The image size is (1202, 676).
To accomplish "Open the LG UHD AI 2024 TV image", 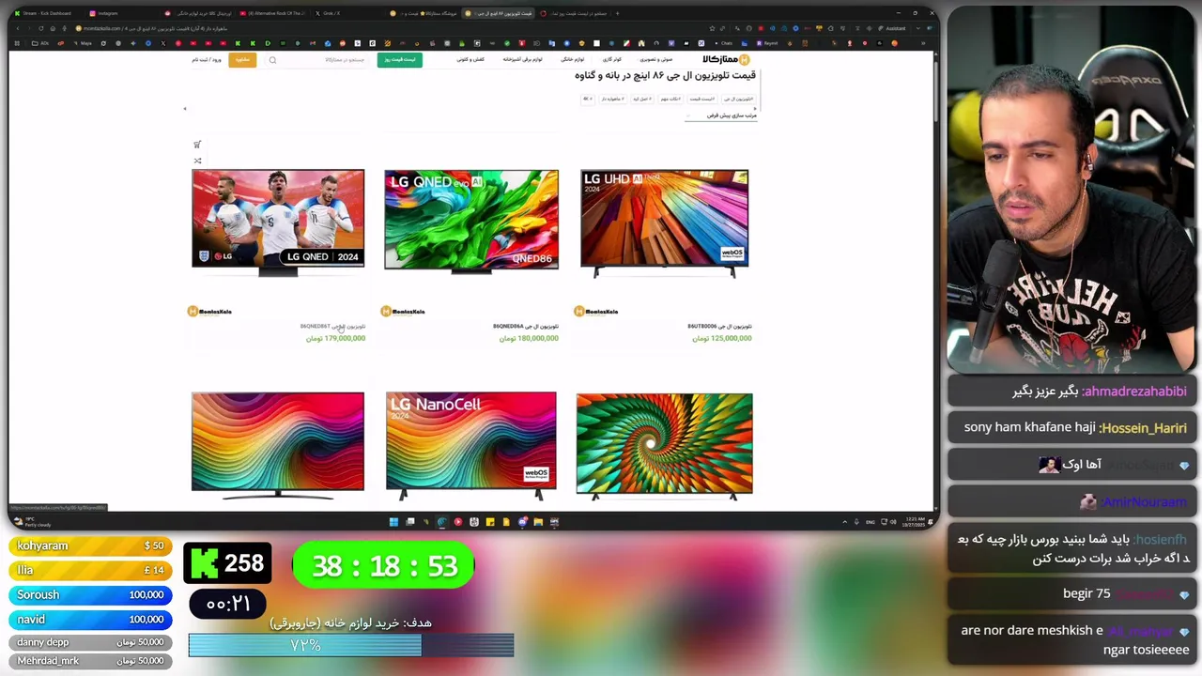I will (x=665, y=223).
